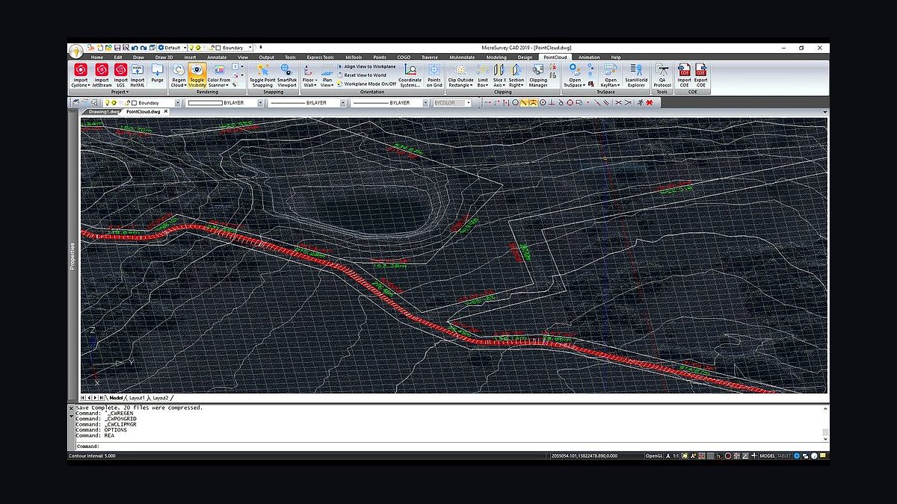Click the Export COE icon
This screenshot has height=504, width=897.
click(700, 69)
